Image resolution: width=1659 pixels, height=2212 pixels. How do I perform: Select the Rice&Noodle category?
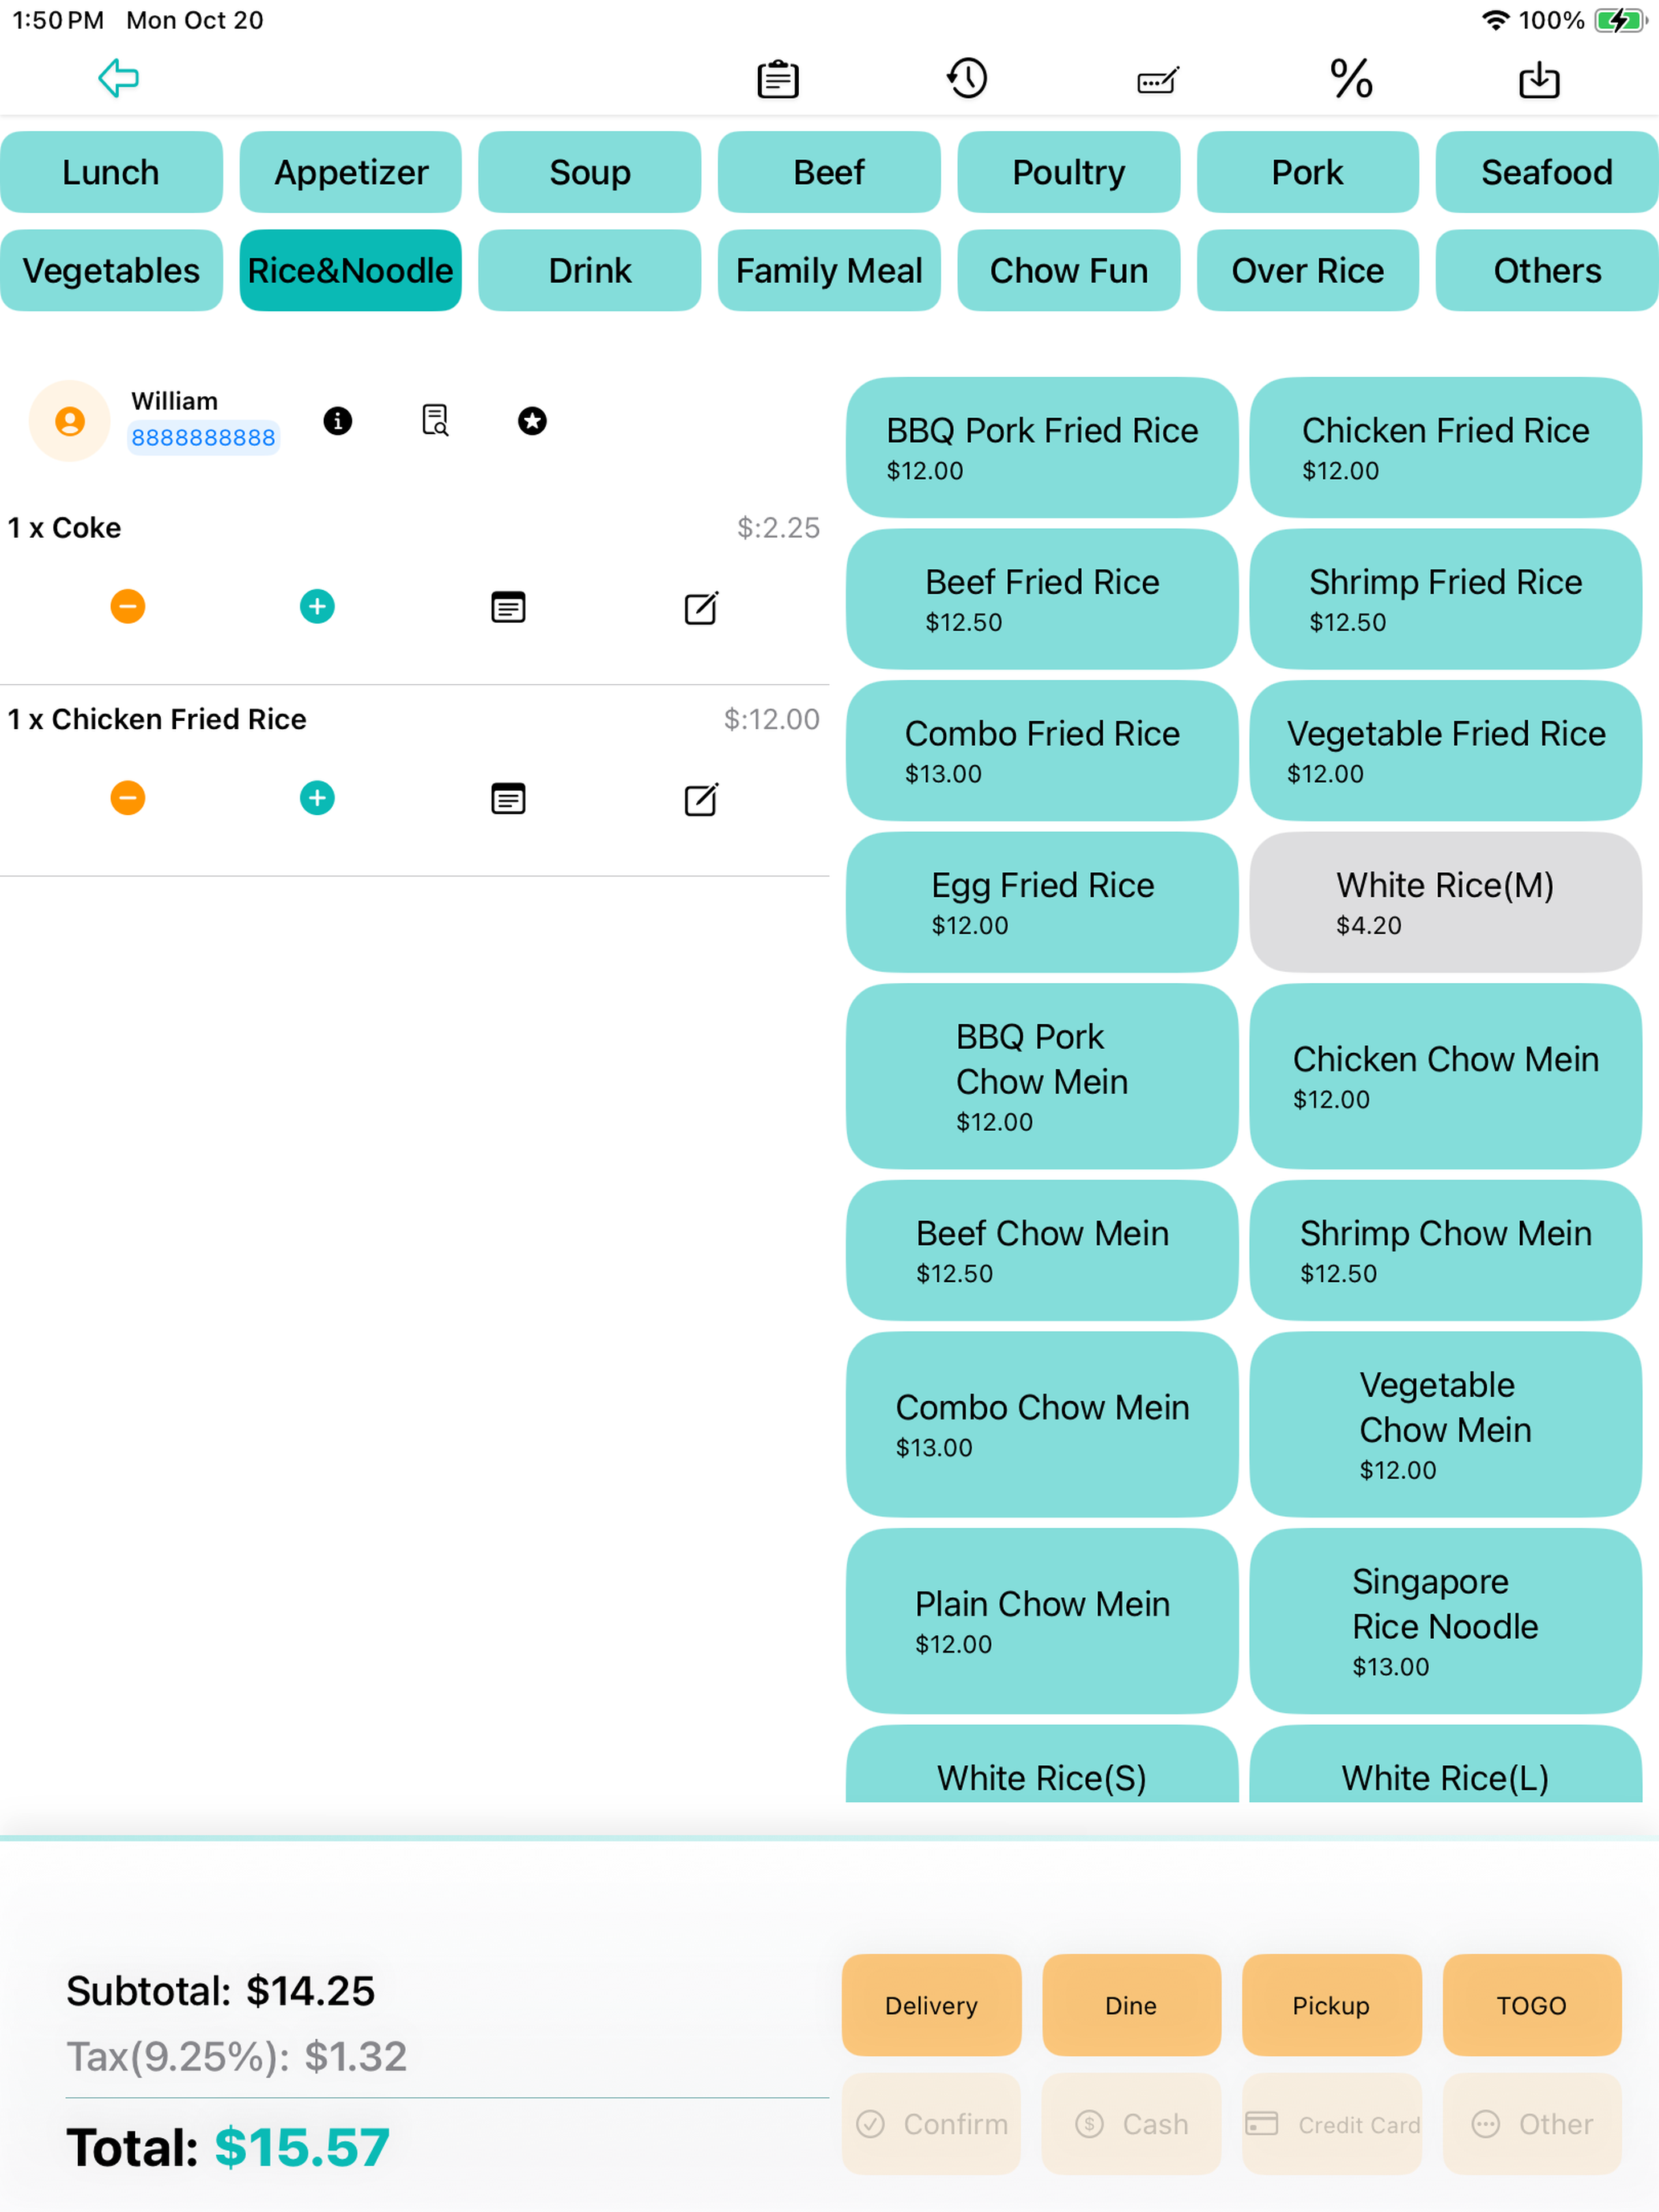click(x=351, y=271)
